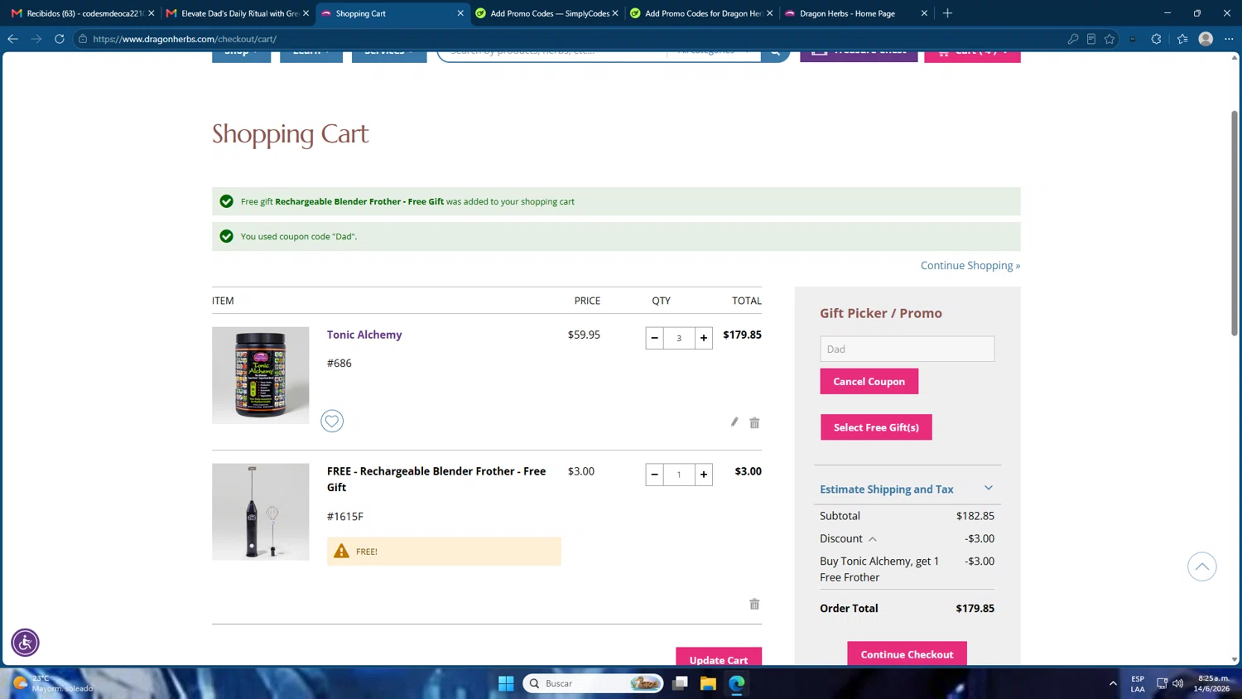Image resolution: width=1242 pixels, height=699 pixels.
Task: Open reading view icon in address bar
Action: pyautogui.click(x=1091, y=39)
